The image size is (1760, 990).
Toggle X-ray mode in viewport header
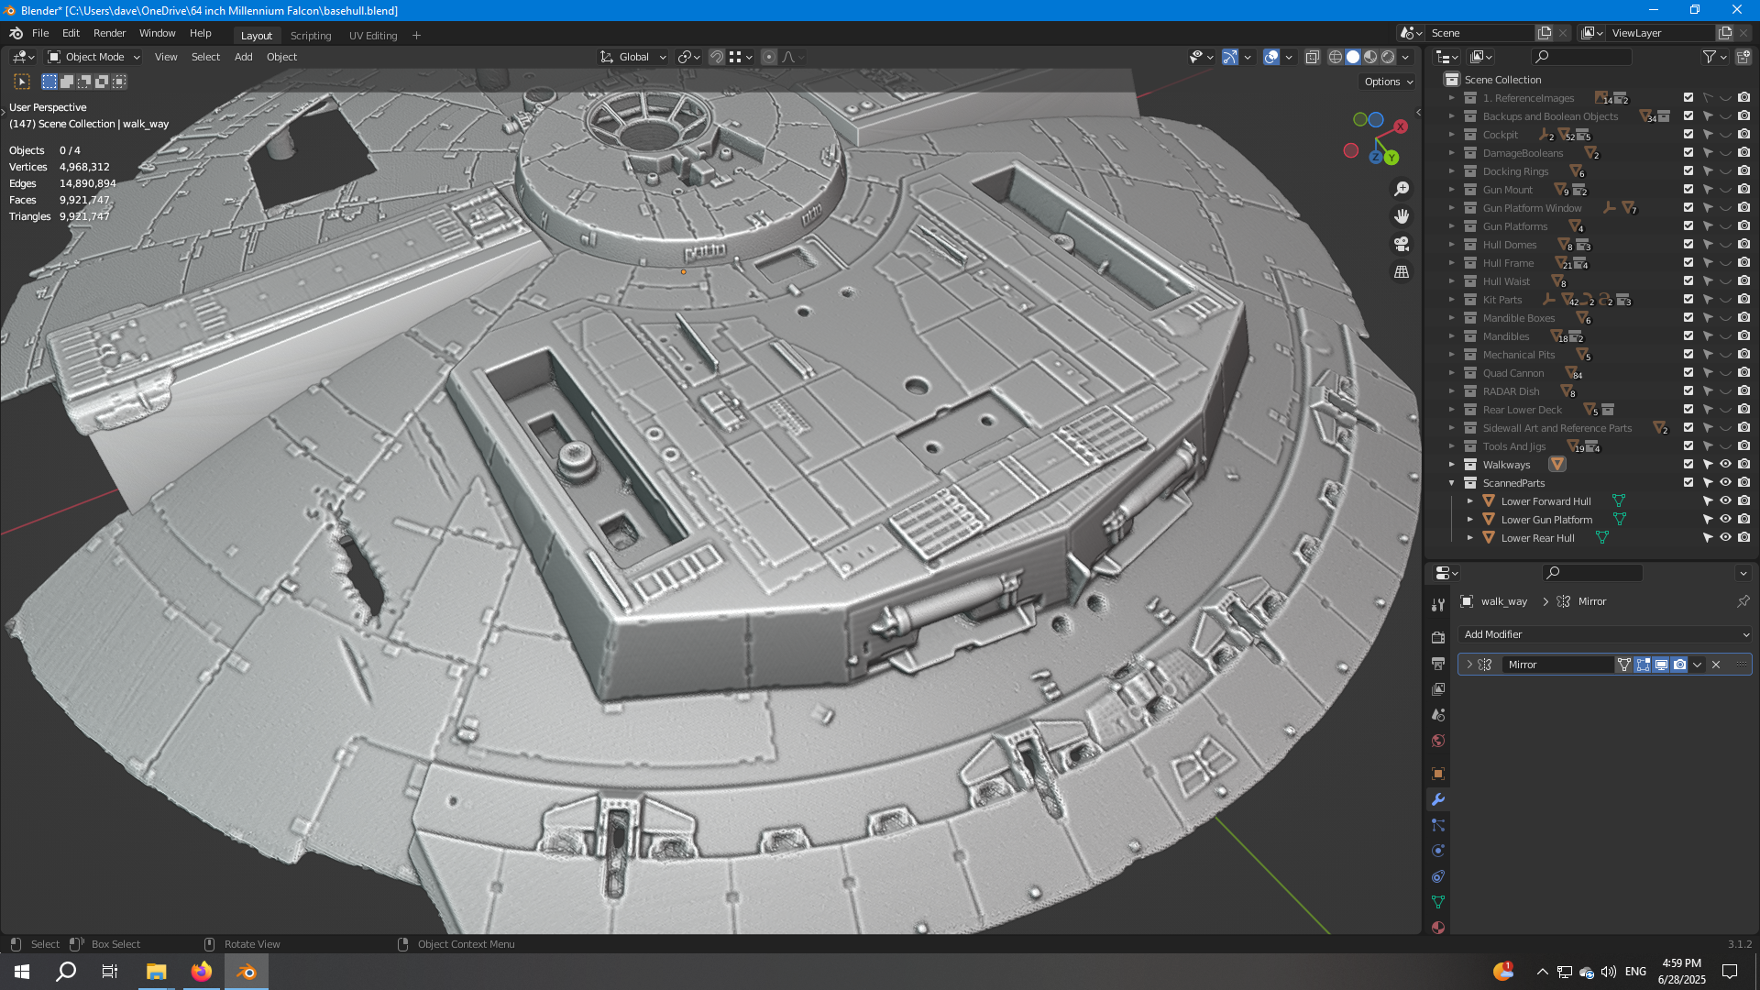1313,57
